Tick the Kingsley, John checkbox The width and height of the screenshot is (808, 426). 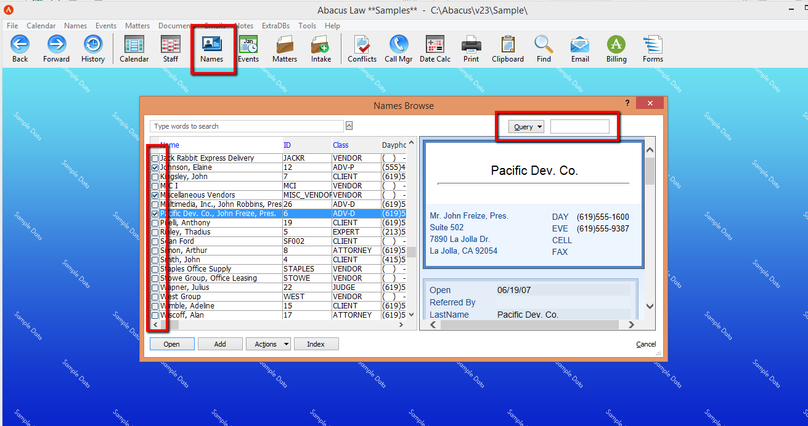click(x=155, y=177)
